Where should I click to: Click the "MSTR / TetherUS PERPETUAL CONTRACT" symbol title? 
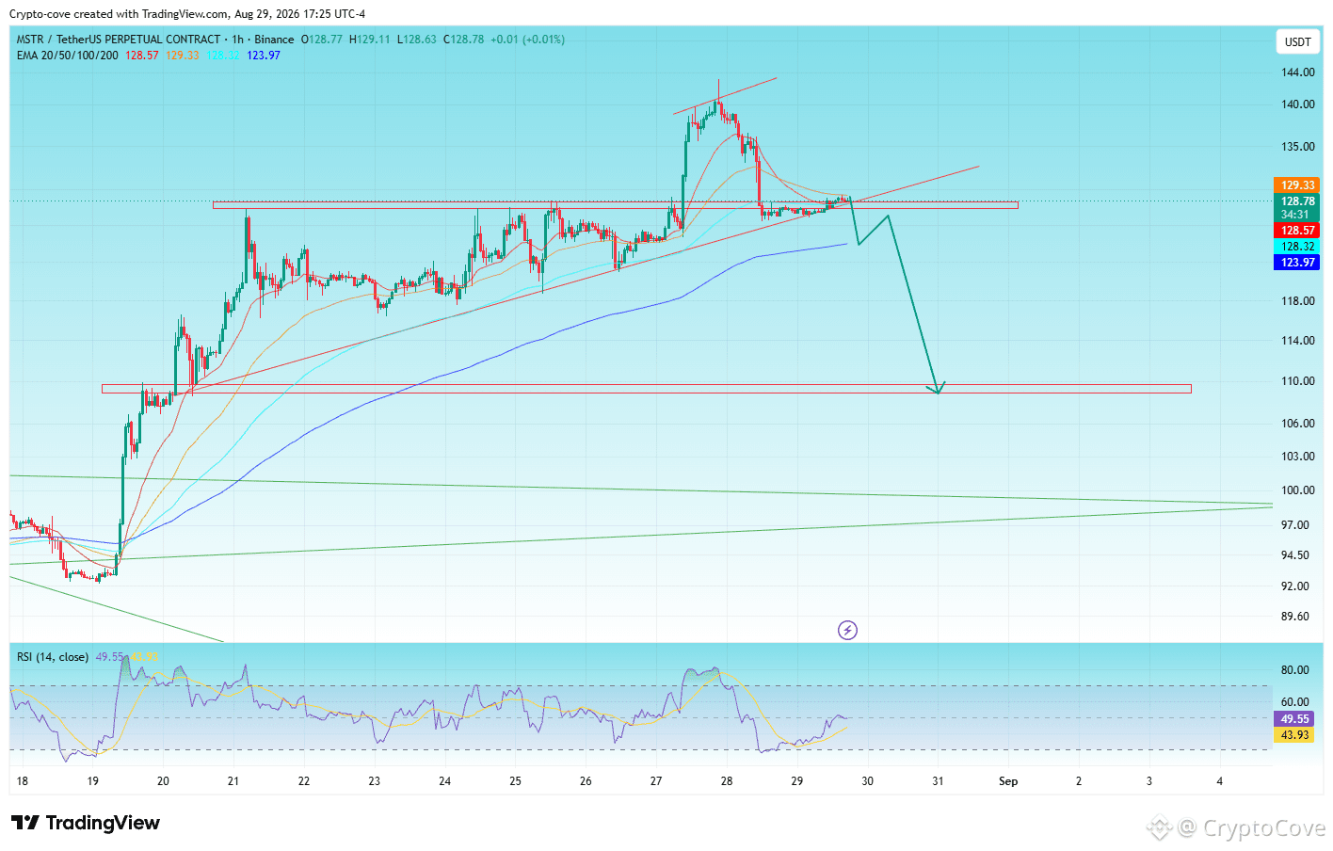119,40
